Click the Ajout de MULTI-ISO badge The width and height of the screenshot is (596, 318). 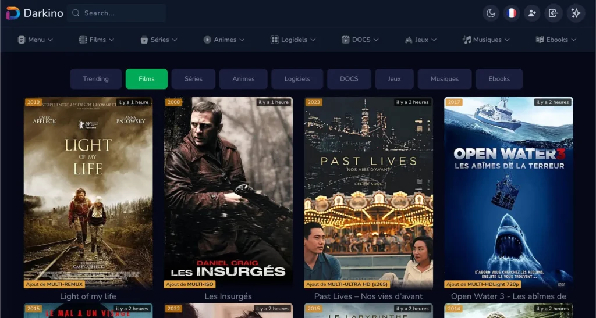coord(190,284)
